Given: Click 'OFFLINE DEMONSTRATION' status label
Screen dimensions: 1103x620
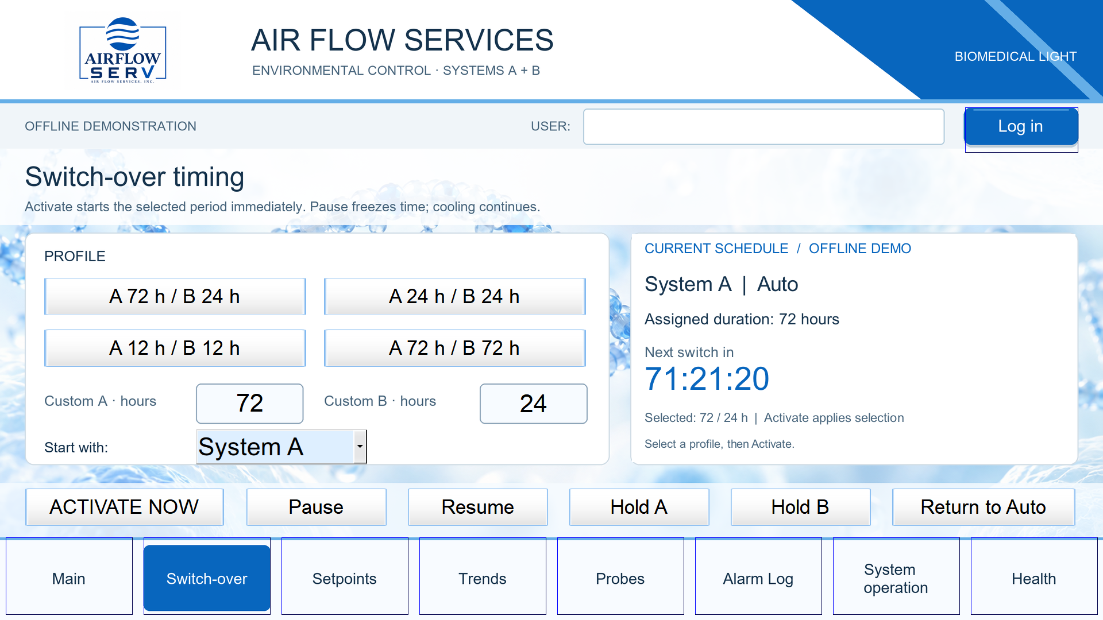Looking at the screenshot, I should tap(110, 126).
